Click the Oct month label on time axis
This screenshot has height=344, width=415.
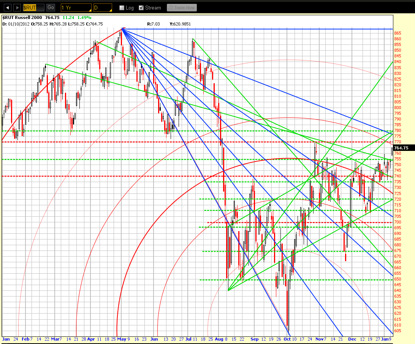tap(287, 339)
